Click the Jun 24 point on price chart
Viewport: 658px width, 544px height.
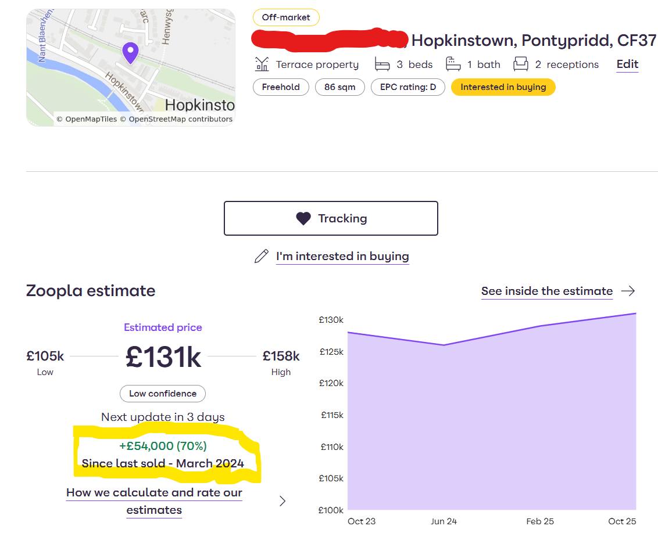(444, 345)
